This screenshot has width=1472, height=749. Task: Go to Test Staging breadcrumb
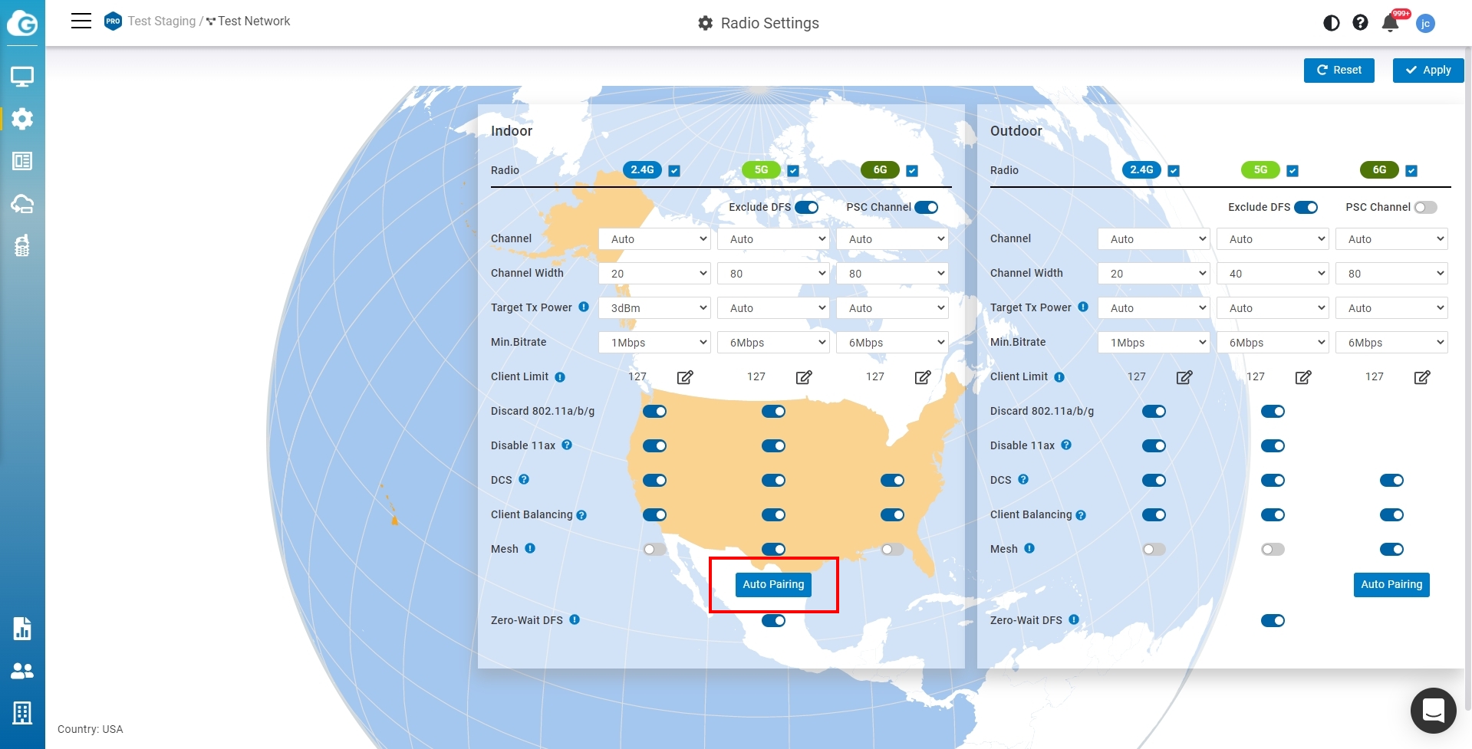click(x=162, y=21)
